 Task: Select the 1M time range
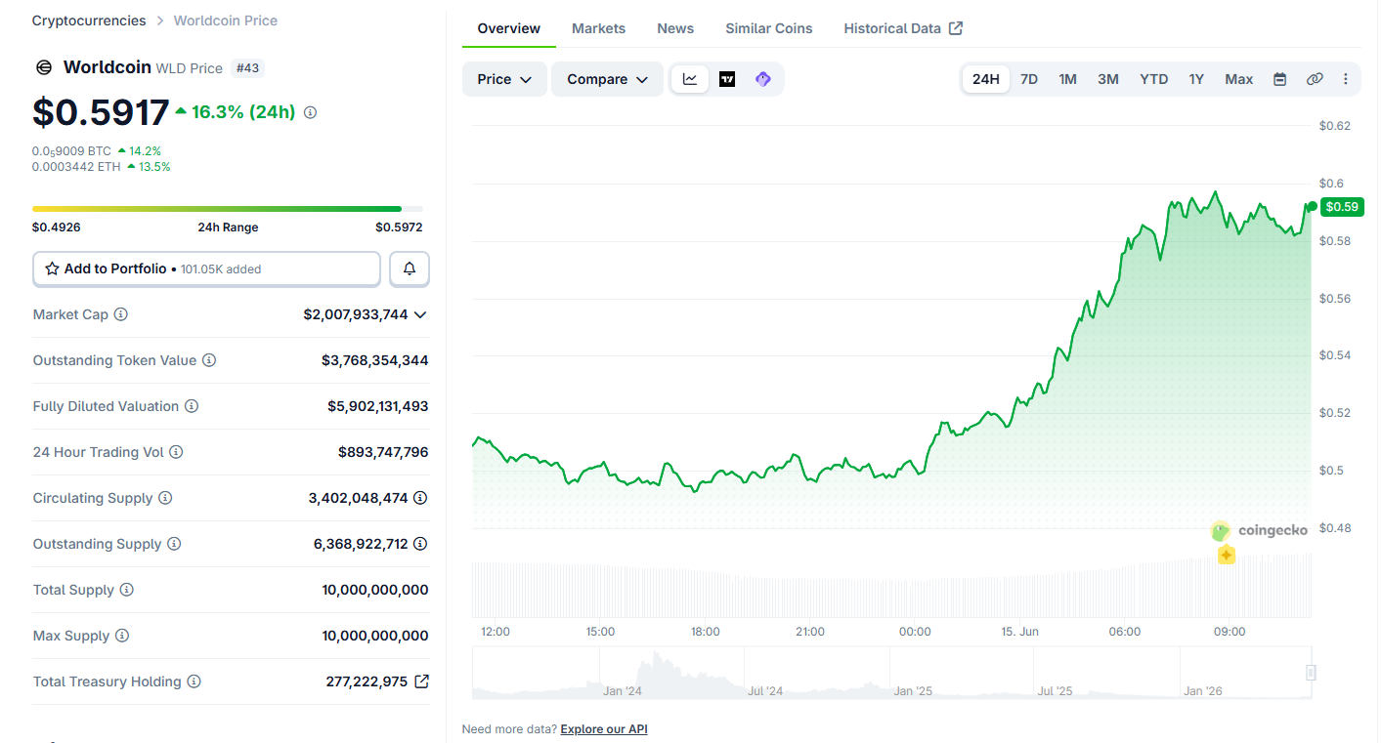pyautogui.click(x=1067, y=79)
